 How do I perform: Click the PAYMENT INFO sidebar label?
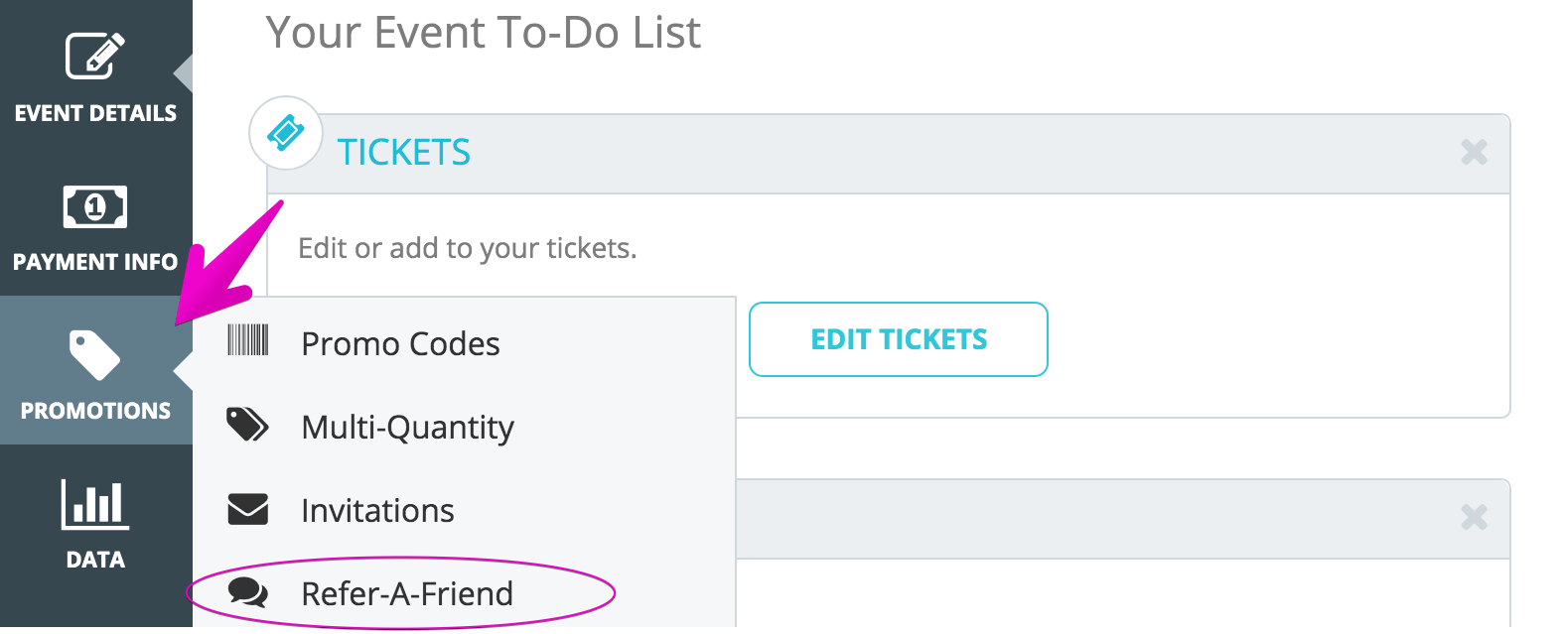pos(95,262)
